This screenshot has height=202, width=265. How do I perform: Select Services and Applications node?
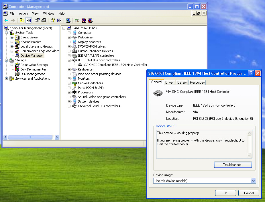tap(33, 79)
